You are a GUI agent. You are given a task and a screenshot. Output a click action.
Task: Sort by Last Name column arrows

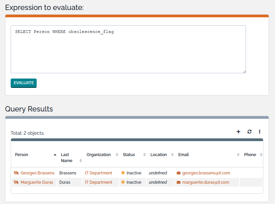81,161
